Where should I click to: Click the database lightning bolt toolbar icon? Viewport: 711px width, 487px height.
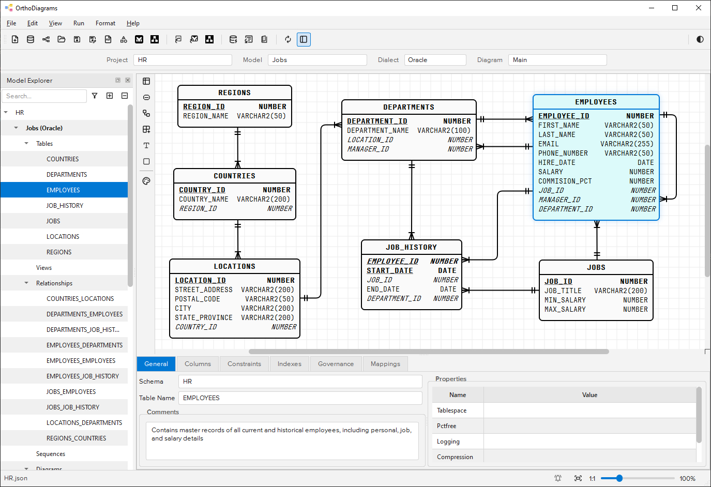point(233,39)
